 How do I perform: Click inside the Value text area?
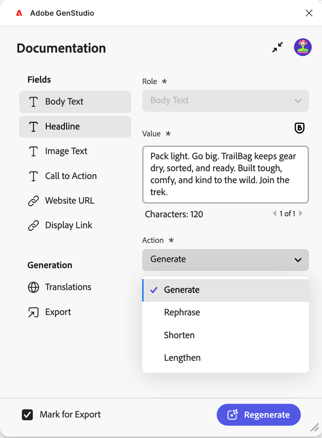point(225,175)
